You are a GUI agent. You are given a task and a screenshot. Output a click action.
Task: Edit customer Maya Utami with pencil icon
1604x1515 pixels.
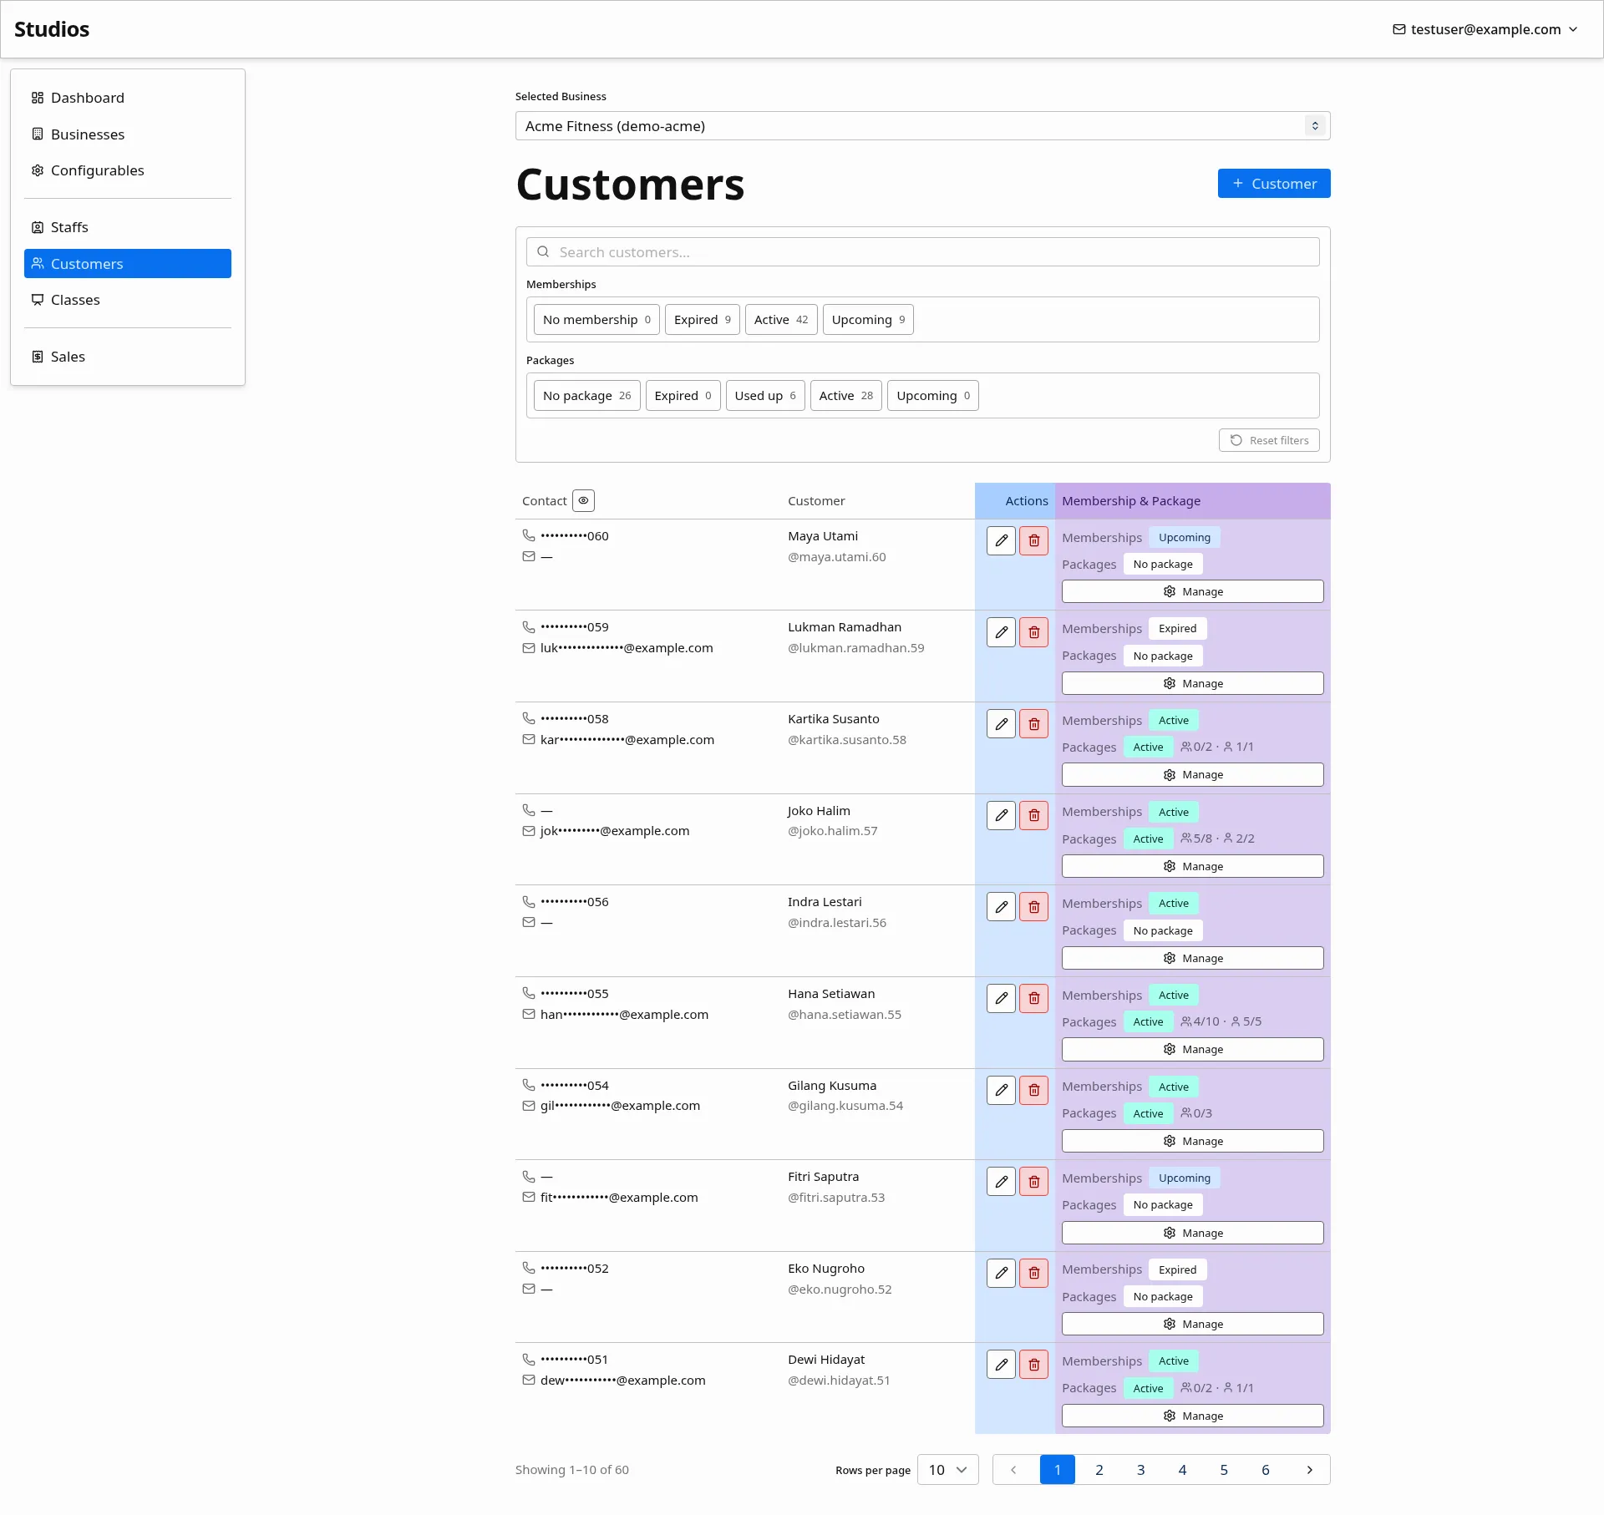pyautogui.click(x=1001, y=540)
